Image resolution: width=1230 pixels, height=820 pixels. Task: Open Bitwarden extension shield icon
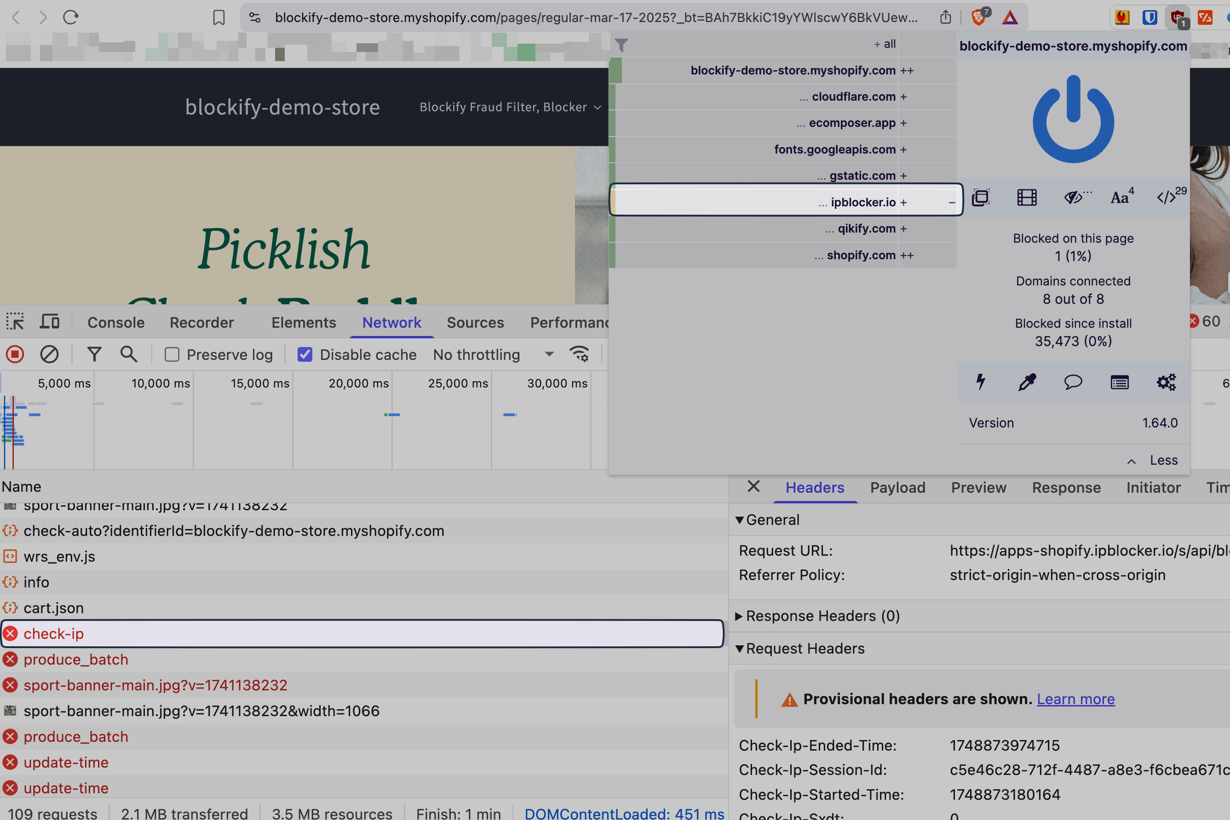click(1150, 17)
